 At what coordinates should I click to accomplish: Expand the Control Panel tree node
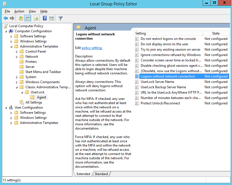17,51
